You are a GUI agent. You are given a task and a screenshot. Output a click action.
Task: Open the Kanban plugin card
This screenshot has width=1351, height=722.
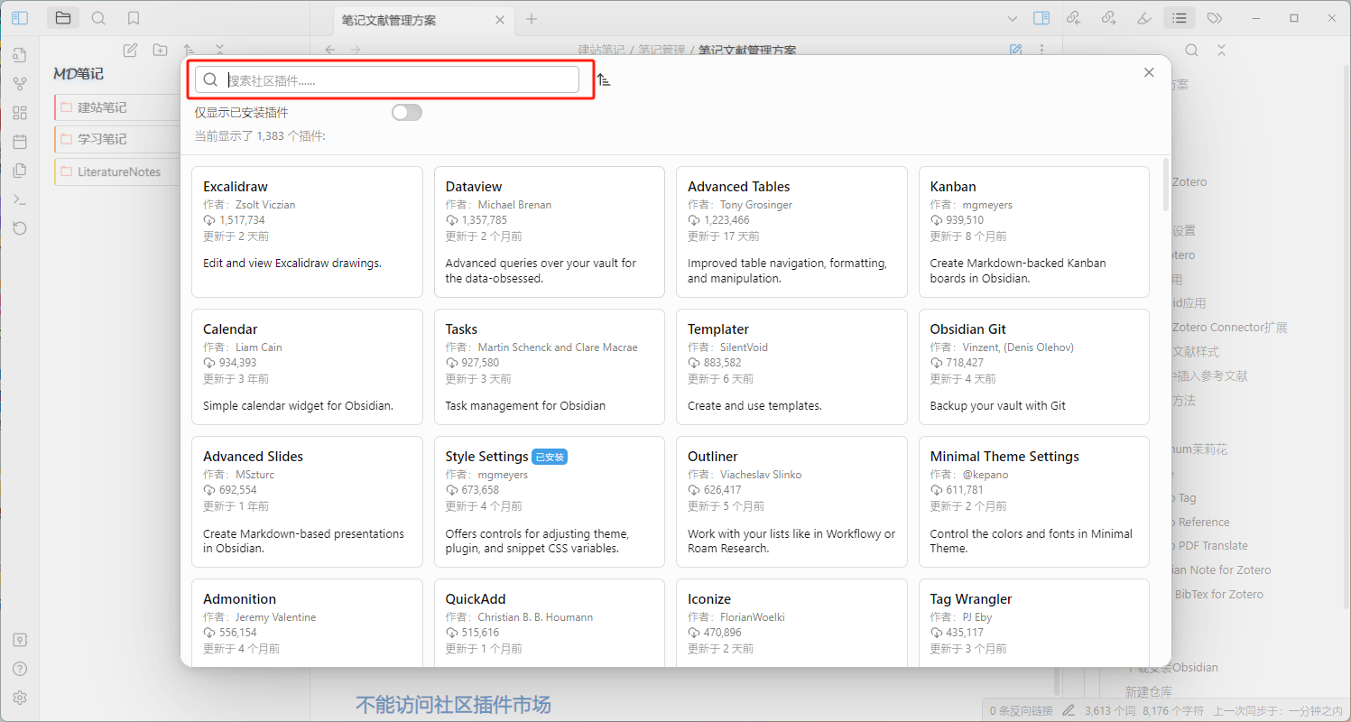[1034, 232]
